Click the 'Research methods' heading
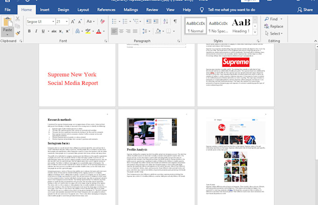The image size is (318, 205). [x=59, y=120]
